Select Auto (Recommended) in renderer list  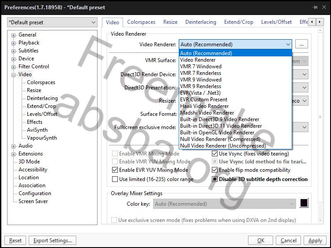tap(235, 53)
